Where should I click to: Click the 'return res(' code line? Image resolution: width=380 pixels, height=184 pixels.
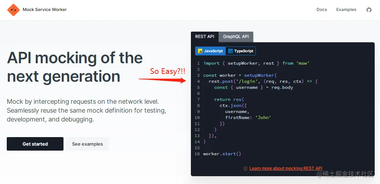coord(229,99)
